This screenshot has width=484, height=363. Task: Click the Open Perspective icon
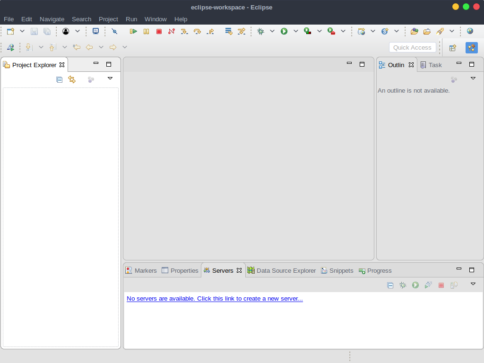[452, 48]
